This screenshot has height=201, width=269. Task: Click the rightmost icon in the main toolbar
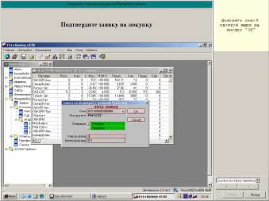(x=102, y=57)
